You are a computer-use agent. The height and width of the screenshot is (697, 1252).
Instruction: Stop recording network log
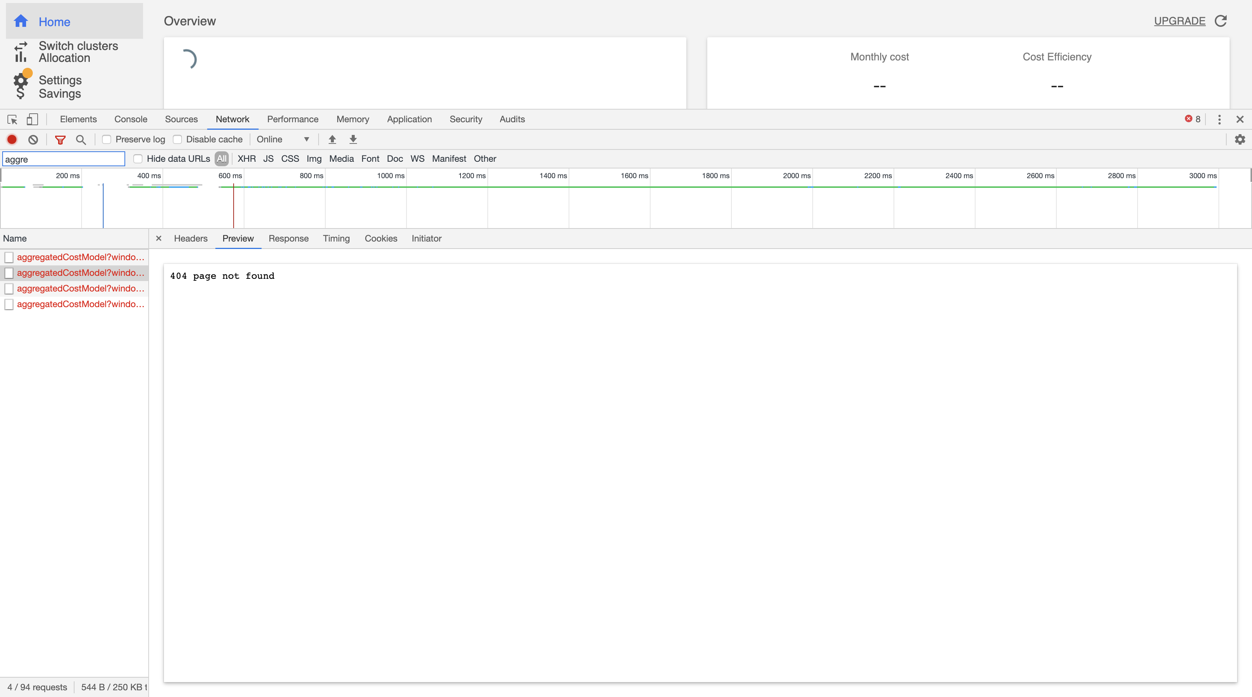tap(12, 139)
